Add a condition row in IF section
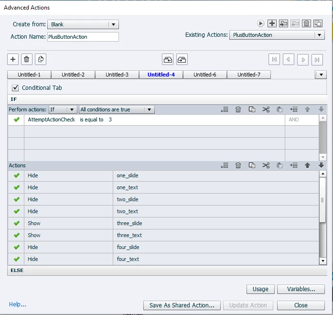Image resolution: width=333 pixels, height=315 pixels. tap(224, 109)
